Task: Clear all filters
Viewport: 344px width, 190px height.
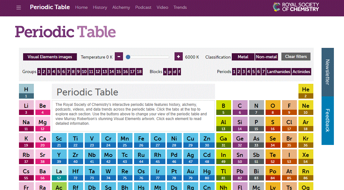Action: tap(296, 57)
